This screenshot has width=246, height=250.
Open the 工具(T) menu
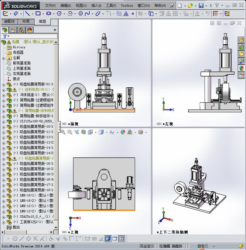[x=111, y=6]
